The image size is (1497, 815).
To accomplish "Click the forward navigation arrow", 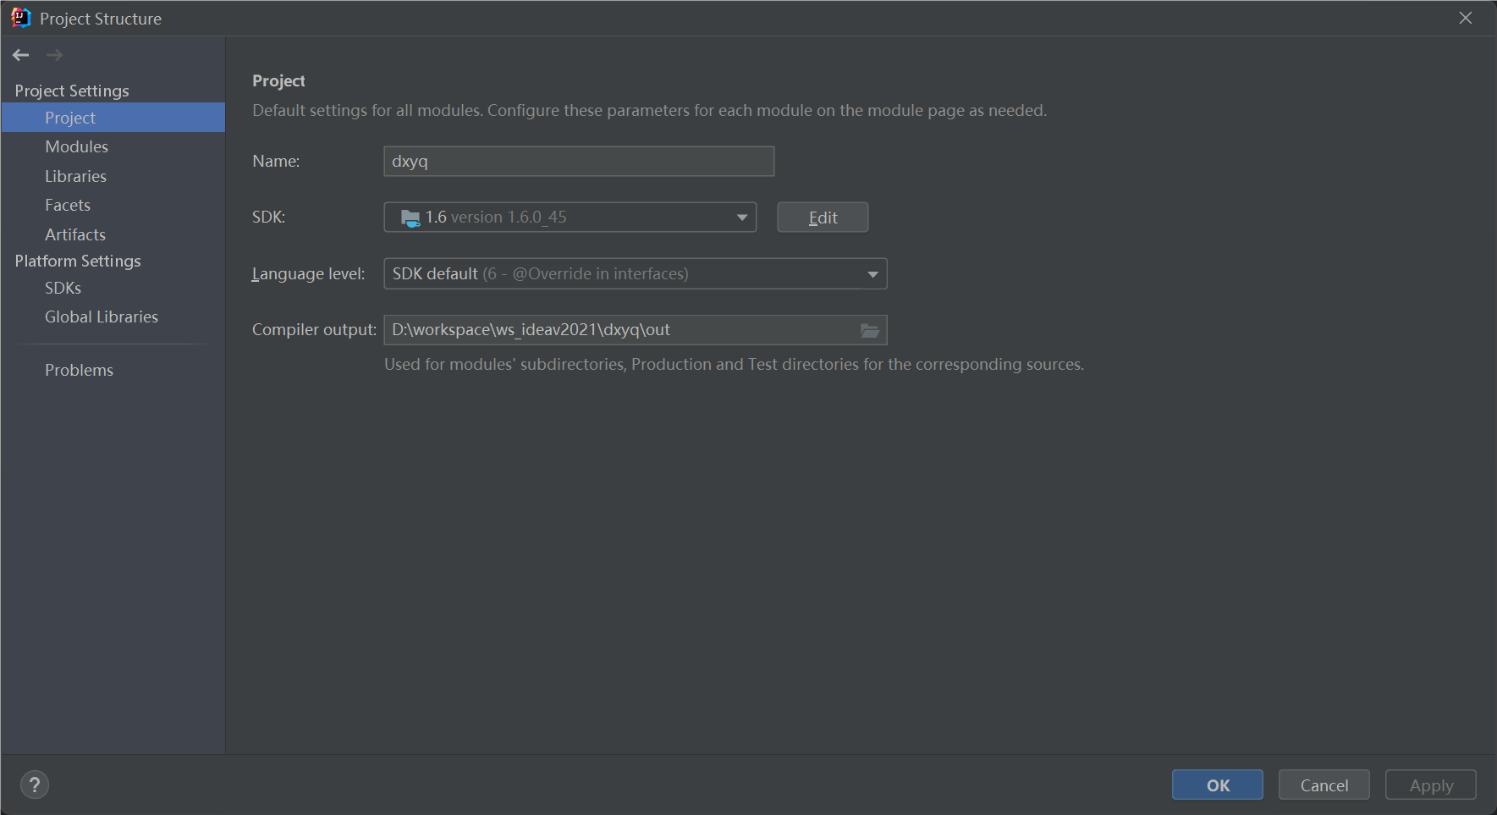I will pyautogui.click(x=54, y=55).
